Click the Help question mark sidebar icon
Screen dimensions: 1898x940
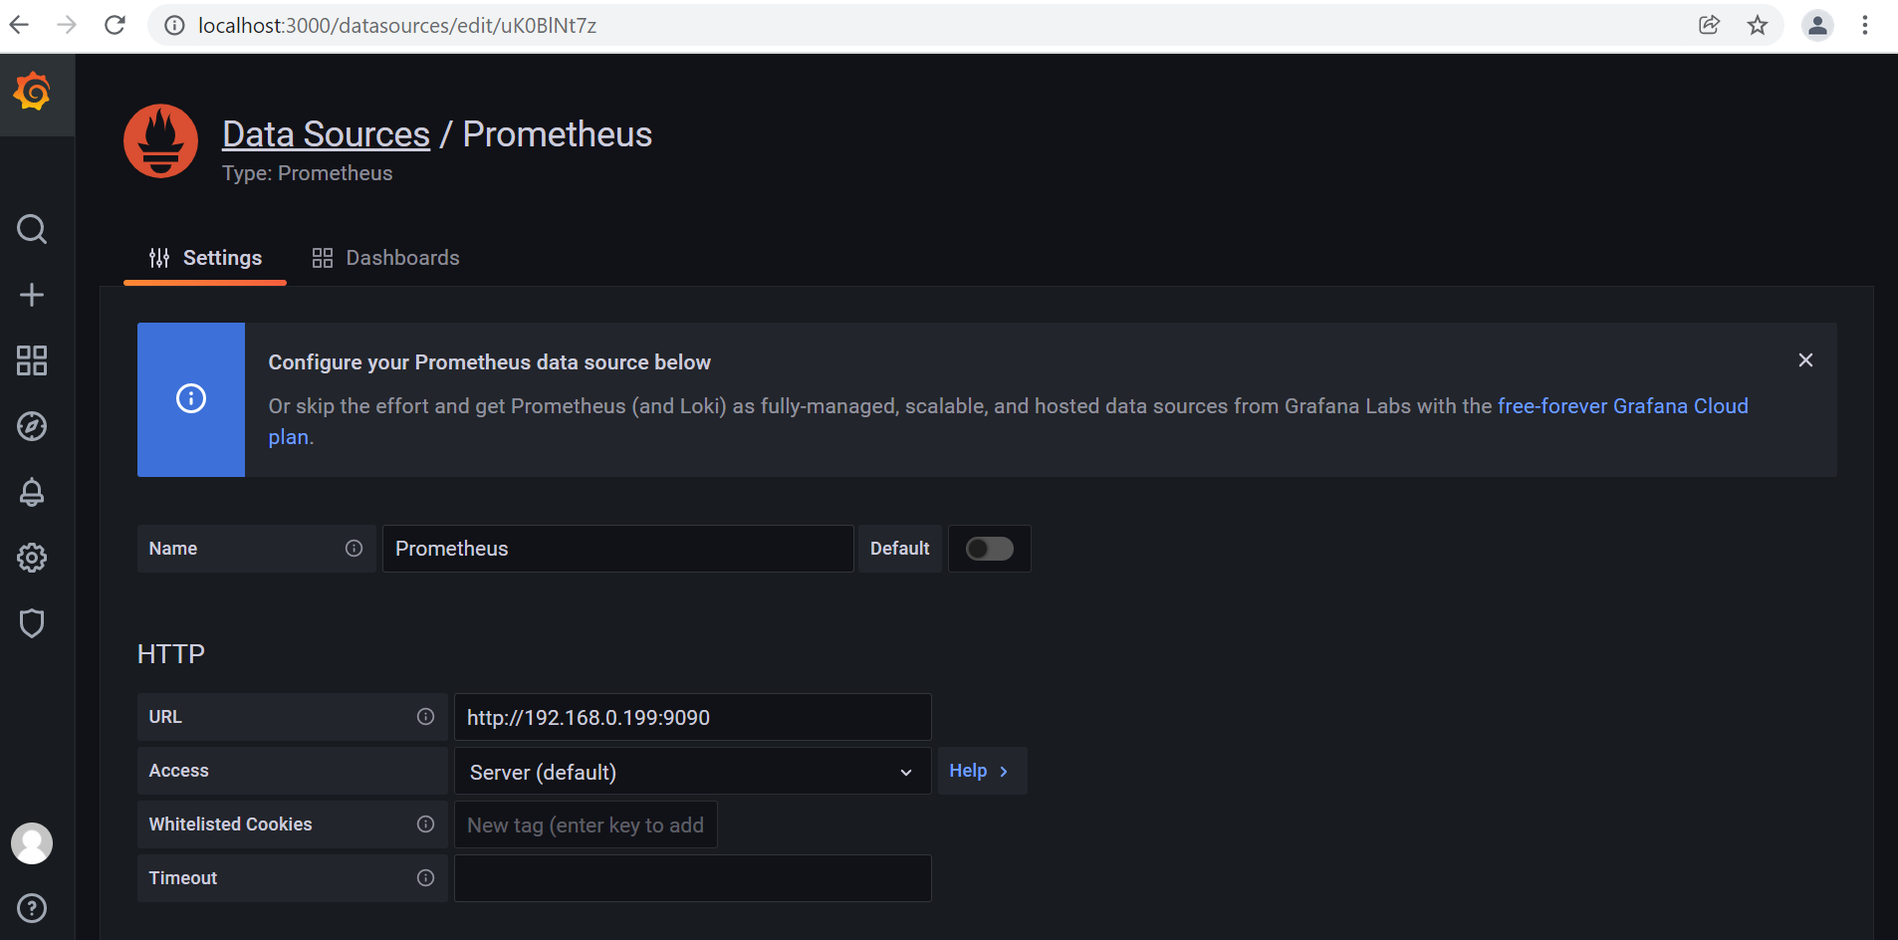[x=32, y=908]
